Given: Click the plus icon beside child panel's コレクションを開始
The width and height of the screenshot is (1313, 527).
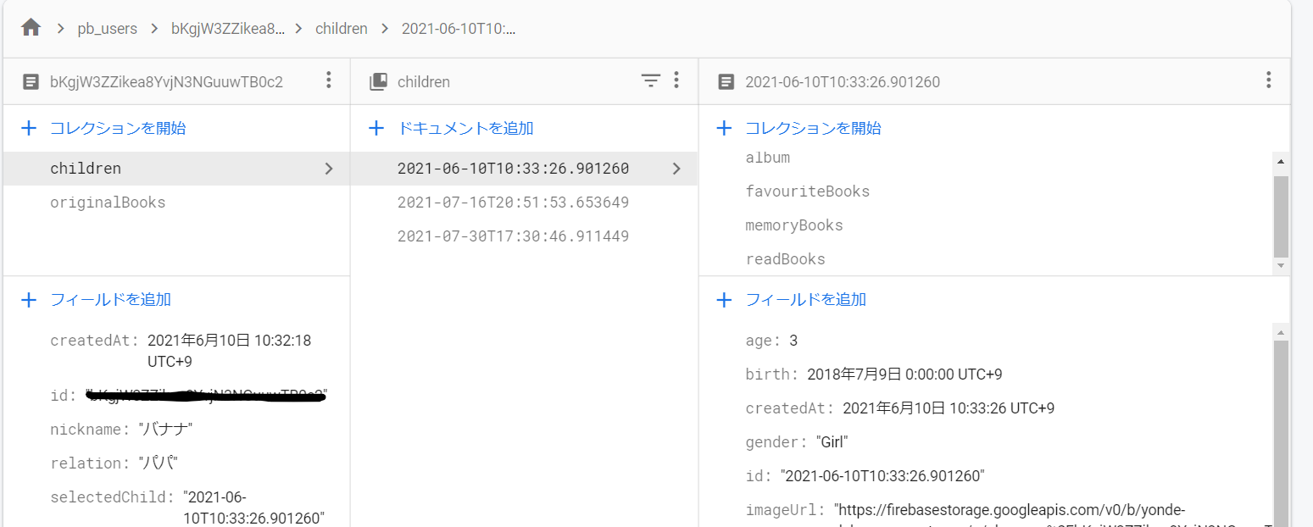Looking at the screenshot, I should tap(724, 129).
